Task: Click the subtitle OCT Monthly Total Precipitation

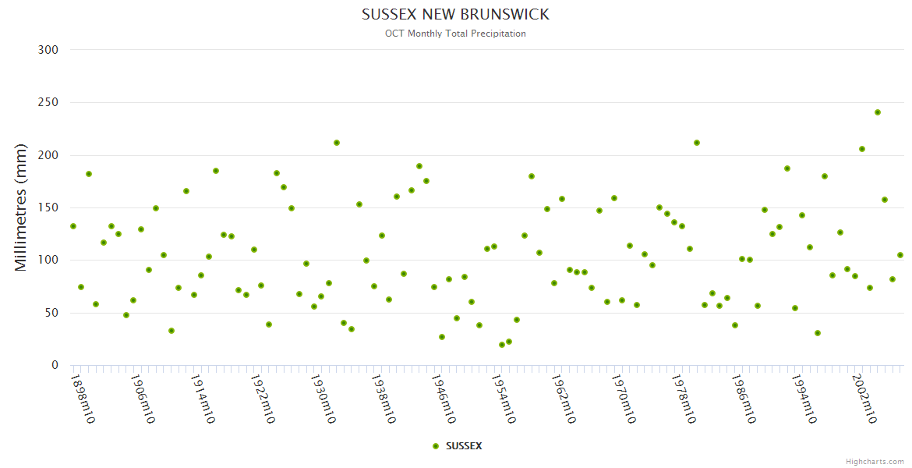Action: [455, 34]
